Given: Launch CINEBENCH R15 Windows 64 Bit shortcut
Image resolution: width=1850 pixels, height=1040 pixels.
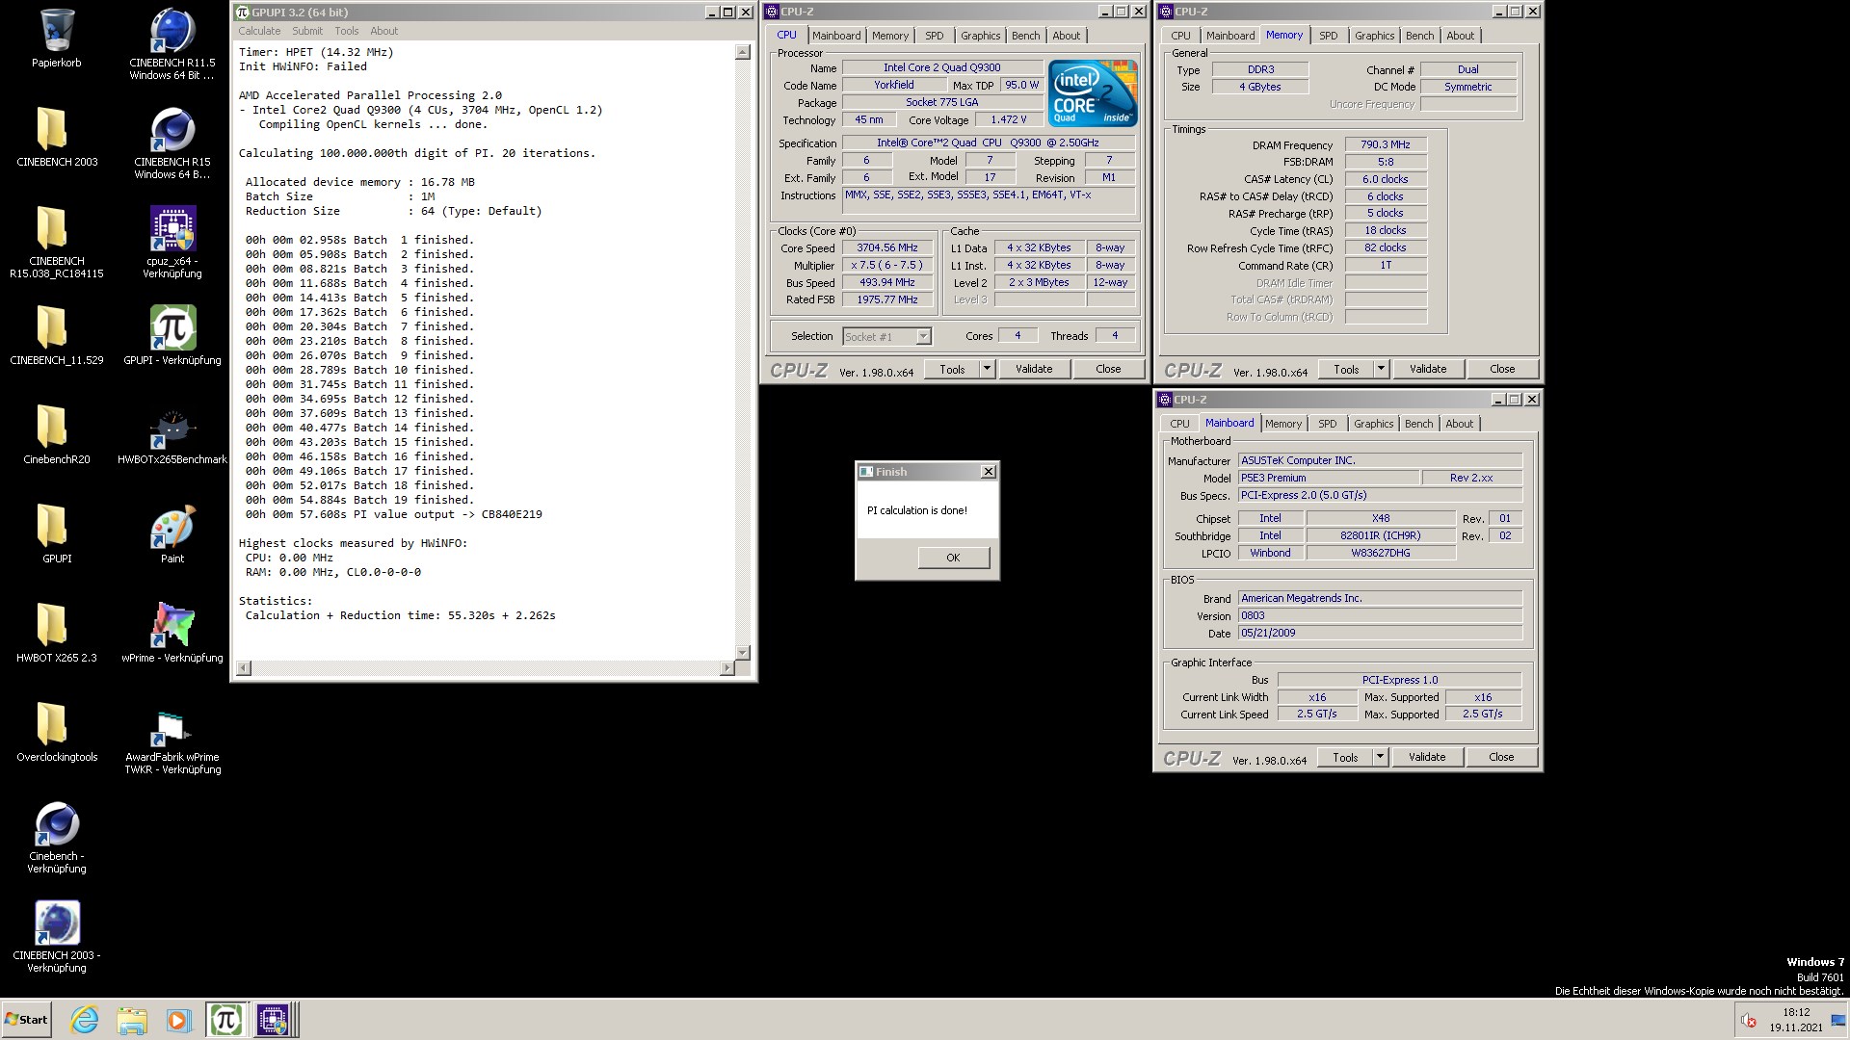Looking at the screenshot, I should point(172,143).
